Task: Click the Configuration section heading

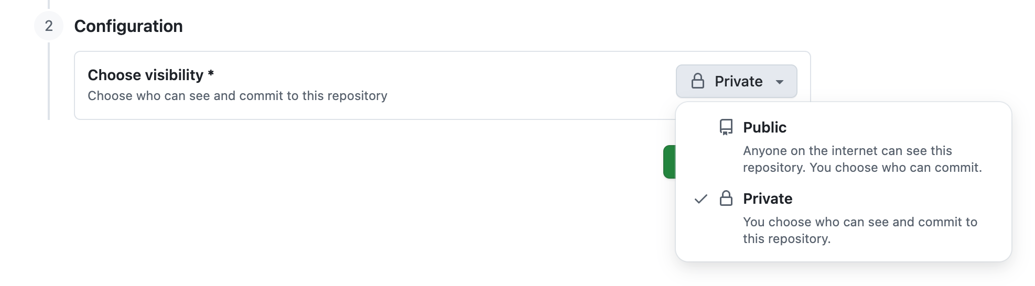Action: [x=128, y=26]
